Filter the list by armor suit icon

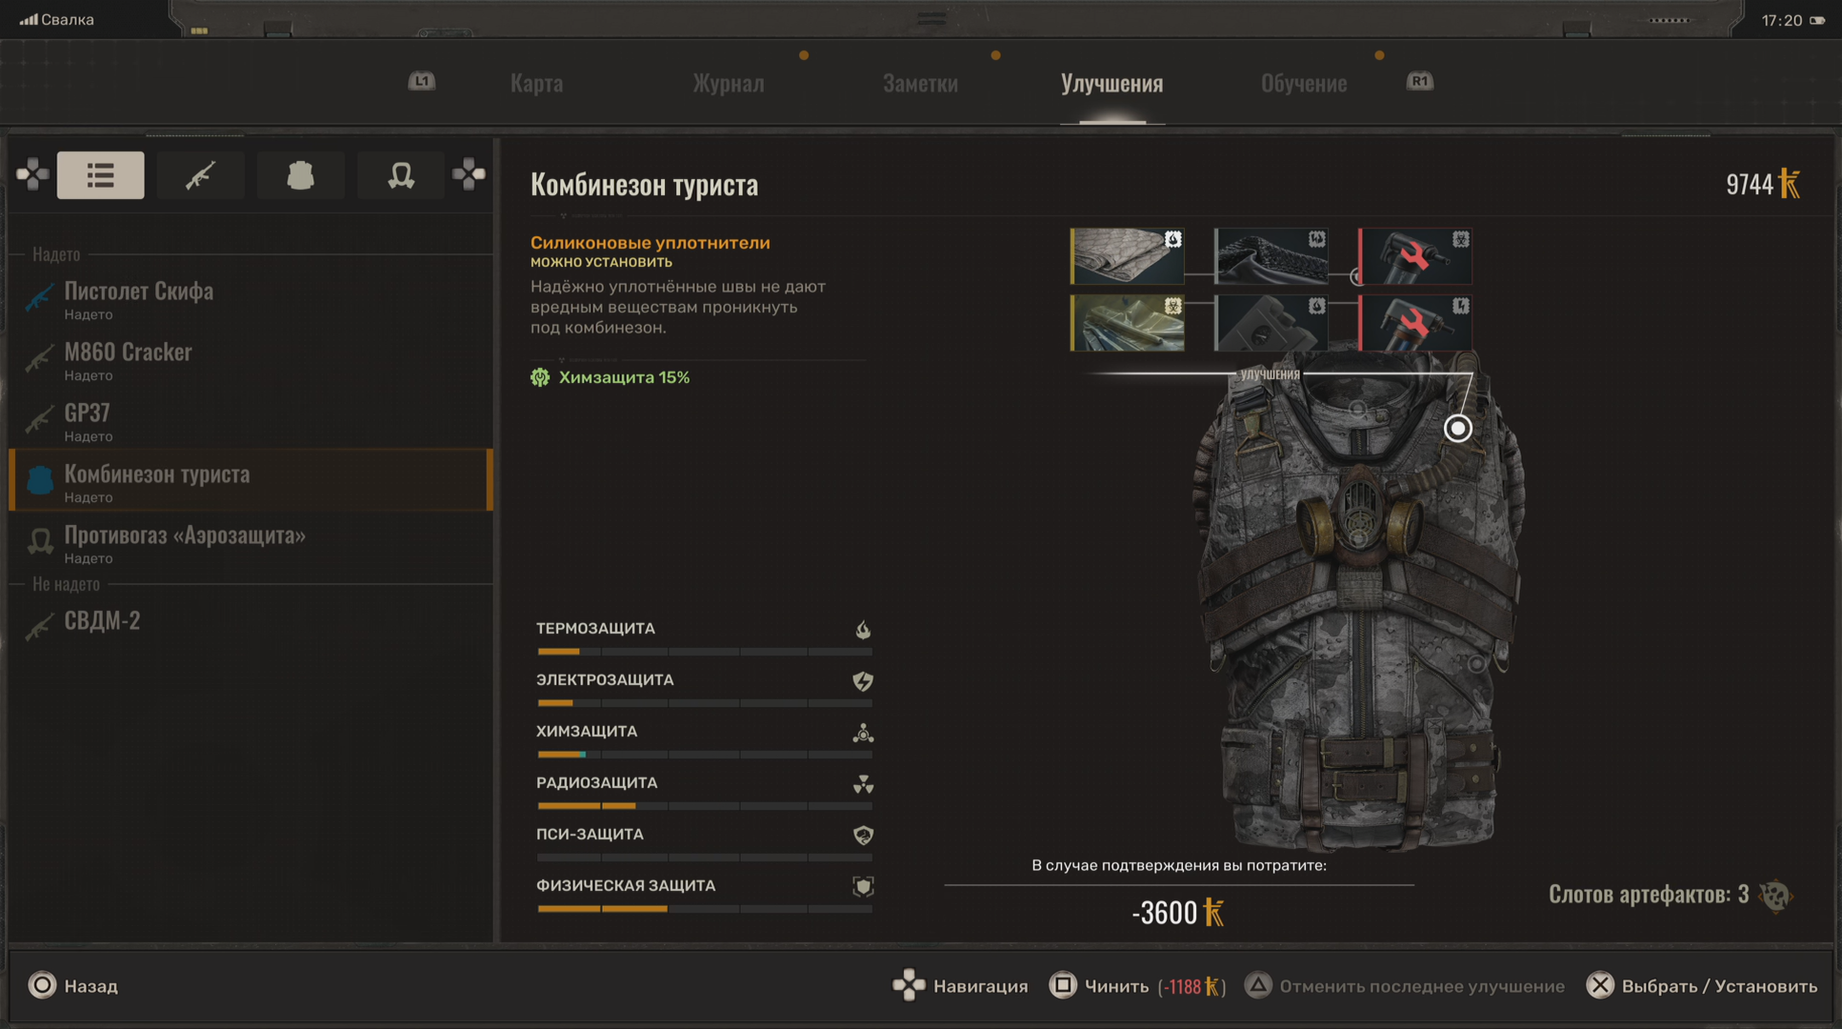300,175
